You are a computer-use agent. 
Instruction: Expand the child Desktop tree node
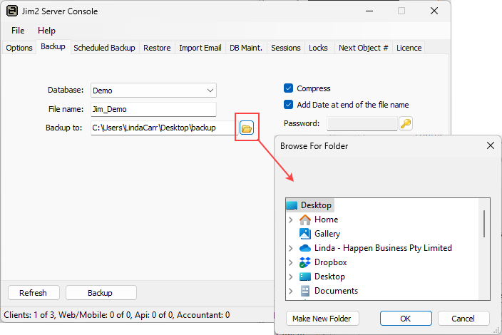pyautogui.click(x=291, y=277)
